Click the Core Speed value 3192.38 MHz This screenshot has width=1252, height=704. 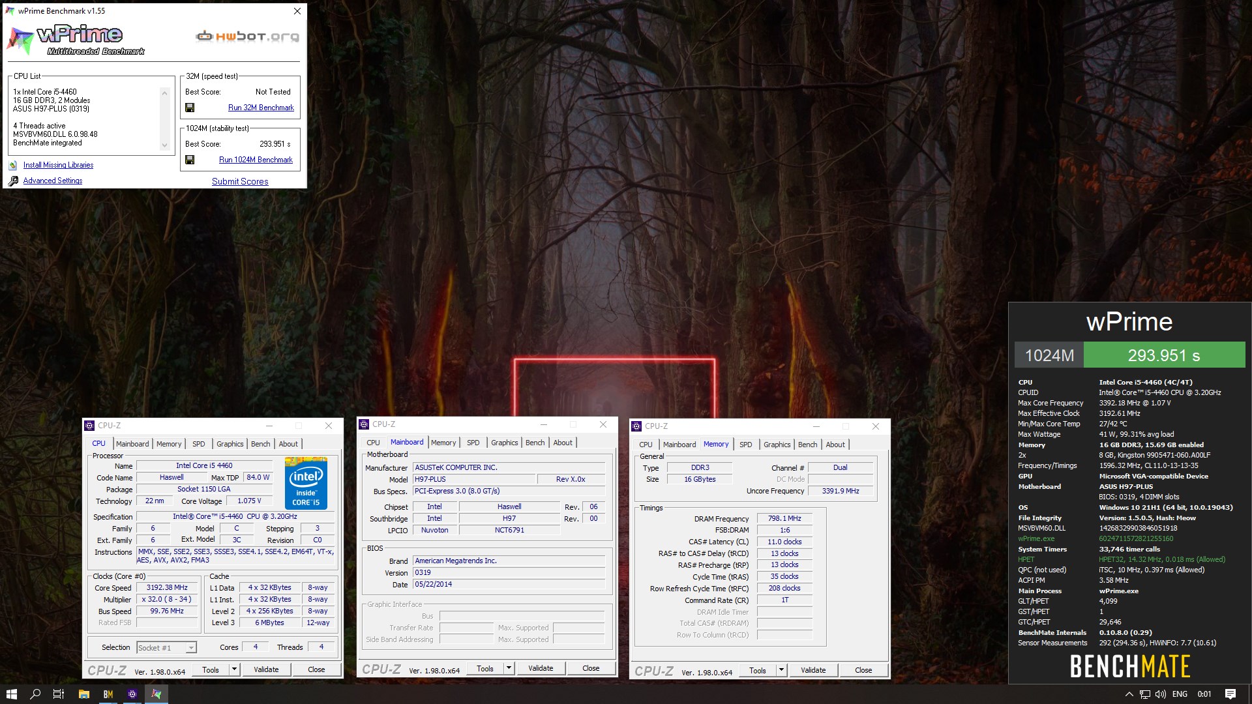tap(167, 587)
